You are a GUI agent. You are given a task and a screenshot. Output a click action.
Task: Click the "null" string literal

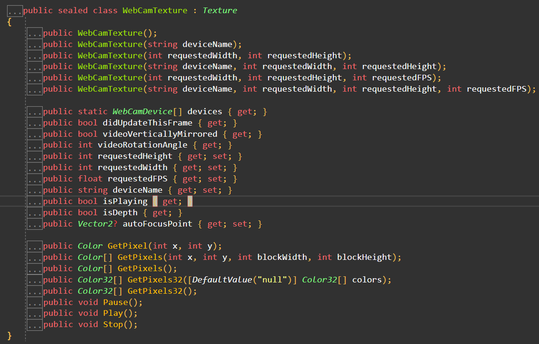[272, 280]
